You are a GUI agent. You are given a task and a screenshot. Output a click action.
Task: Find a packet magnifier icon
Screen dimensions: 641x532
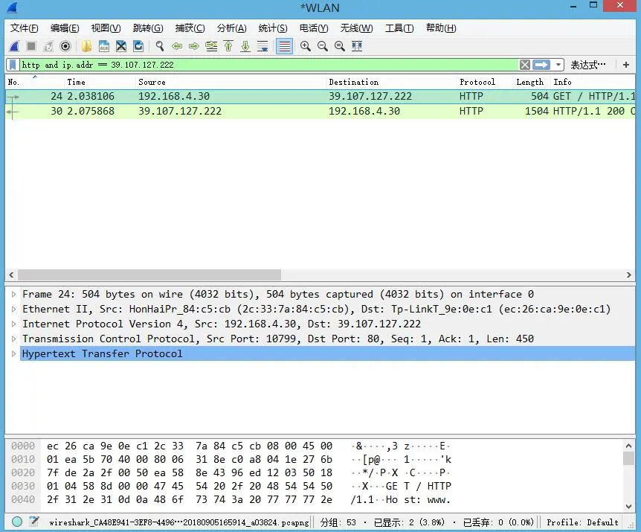pos(159,46)
